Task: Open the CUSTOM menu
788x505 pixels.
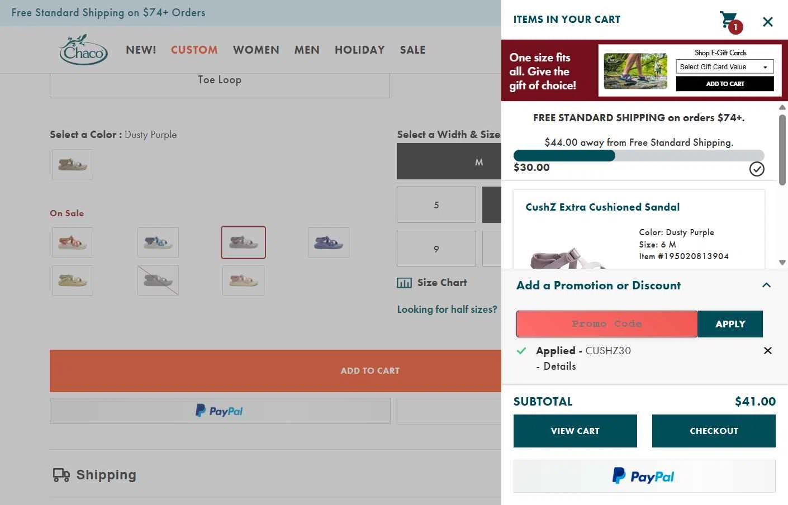Action: pyautogui.click(x=194, y=50)
